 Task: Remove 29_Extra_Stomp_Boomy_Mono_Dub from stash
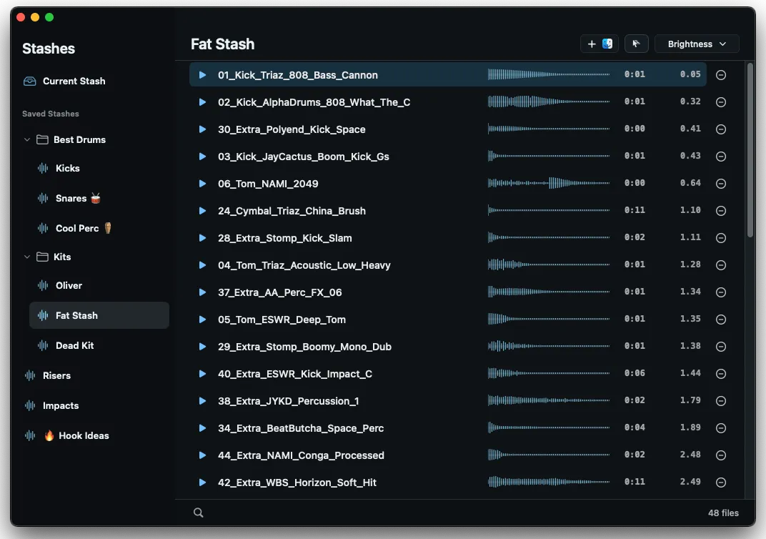[x=720, y=347]
